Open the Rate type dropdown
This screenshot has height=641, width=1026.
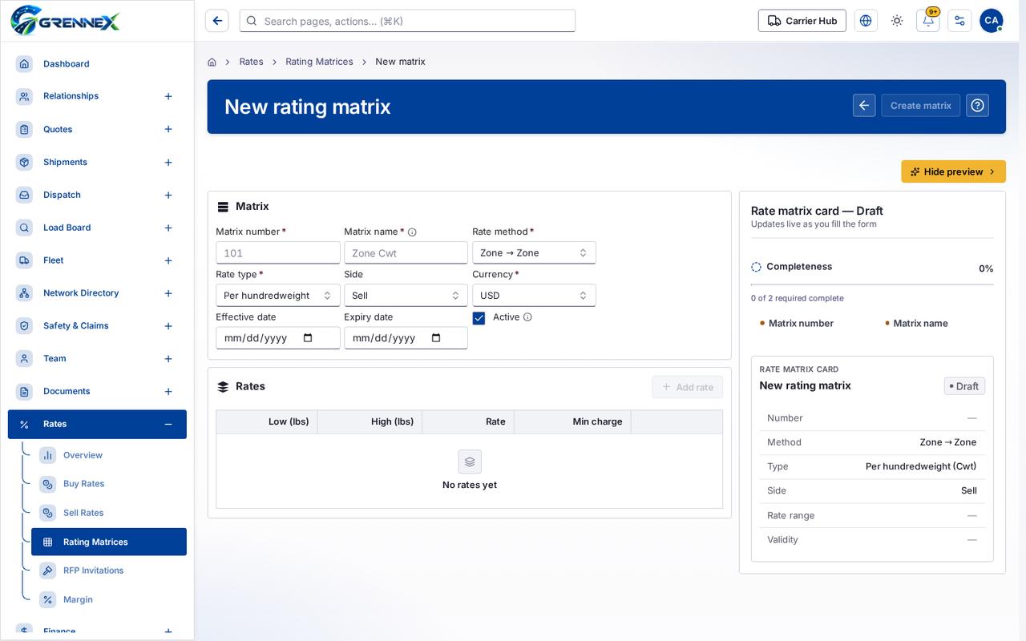click(x=277, y=295)
